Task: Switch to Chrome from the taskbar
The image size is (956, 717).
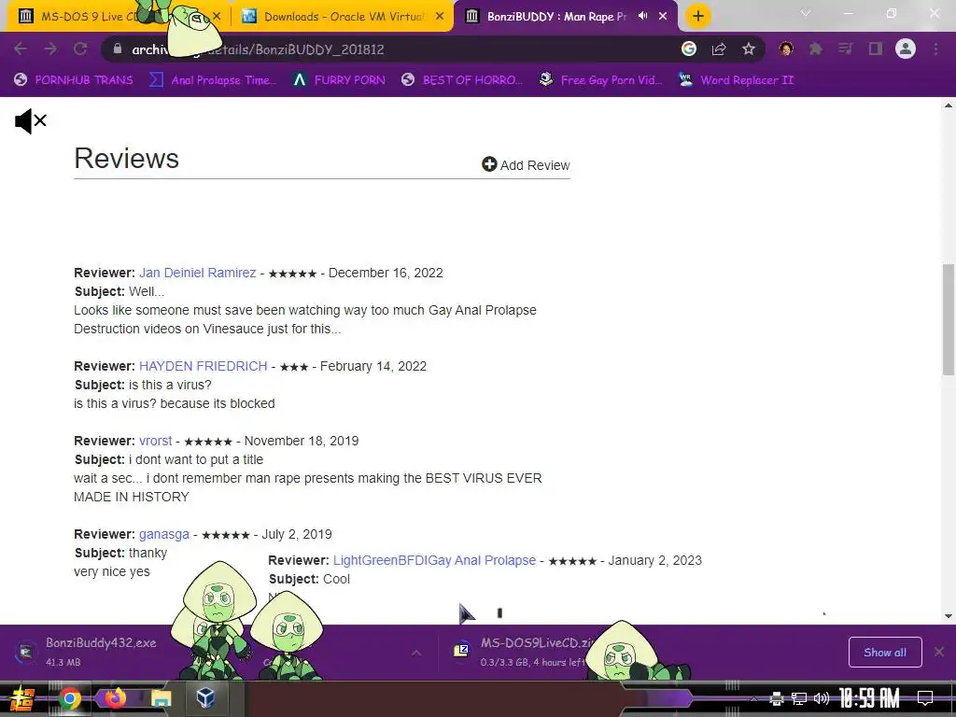Action: (x=69, y=698)
